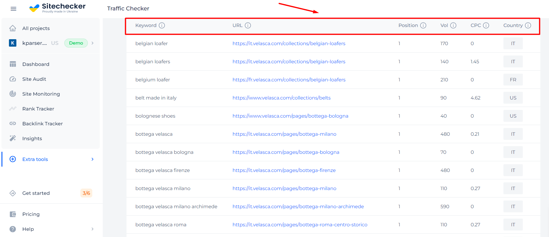Screen dimensions: 549x237
Task: Open Insights menu item
Action: 32,138
